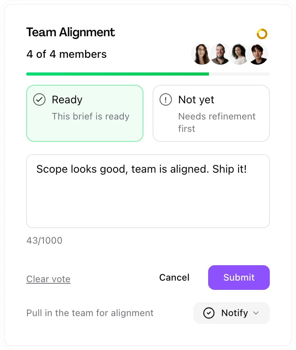Viewport: 296px width, 350px height.
Task: Click inside the comment text box
Action: [x=148, y=191]
